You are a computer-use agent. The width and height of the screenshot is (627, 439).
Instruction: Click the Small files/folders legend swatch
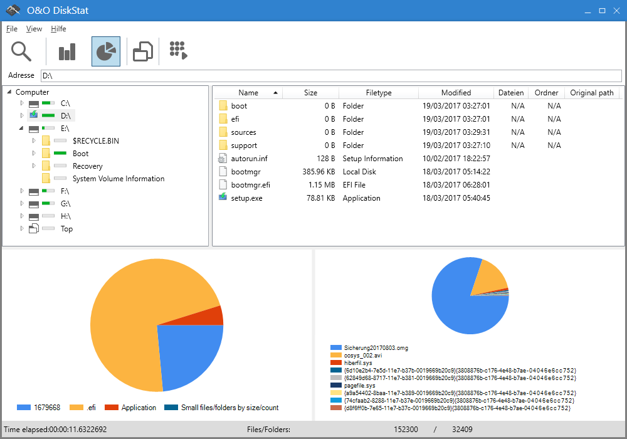point(171,408)
